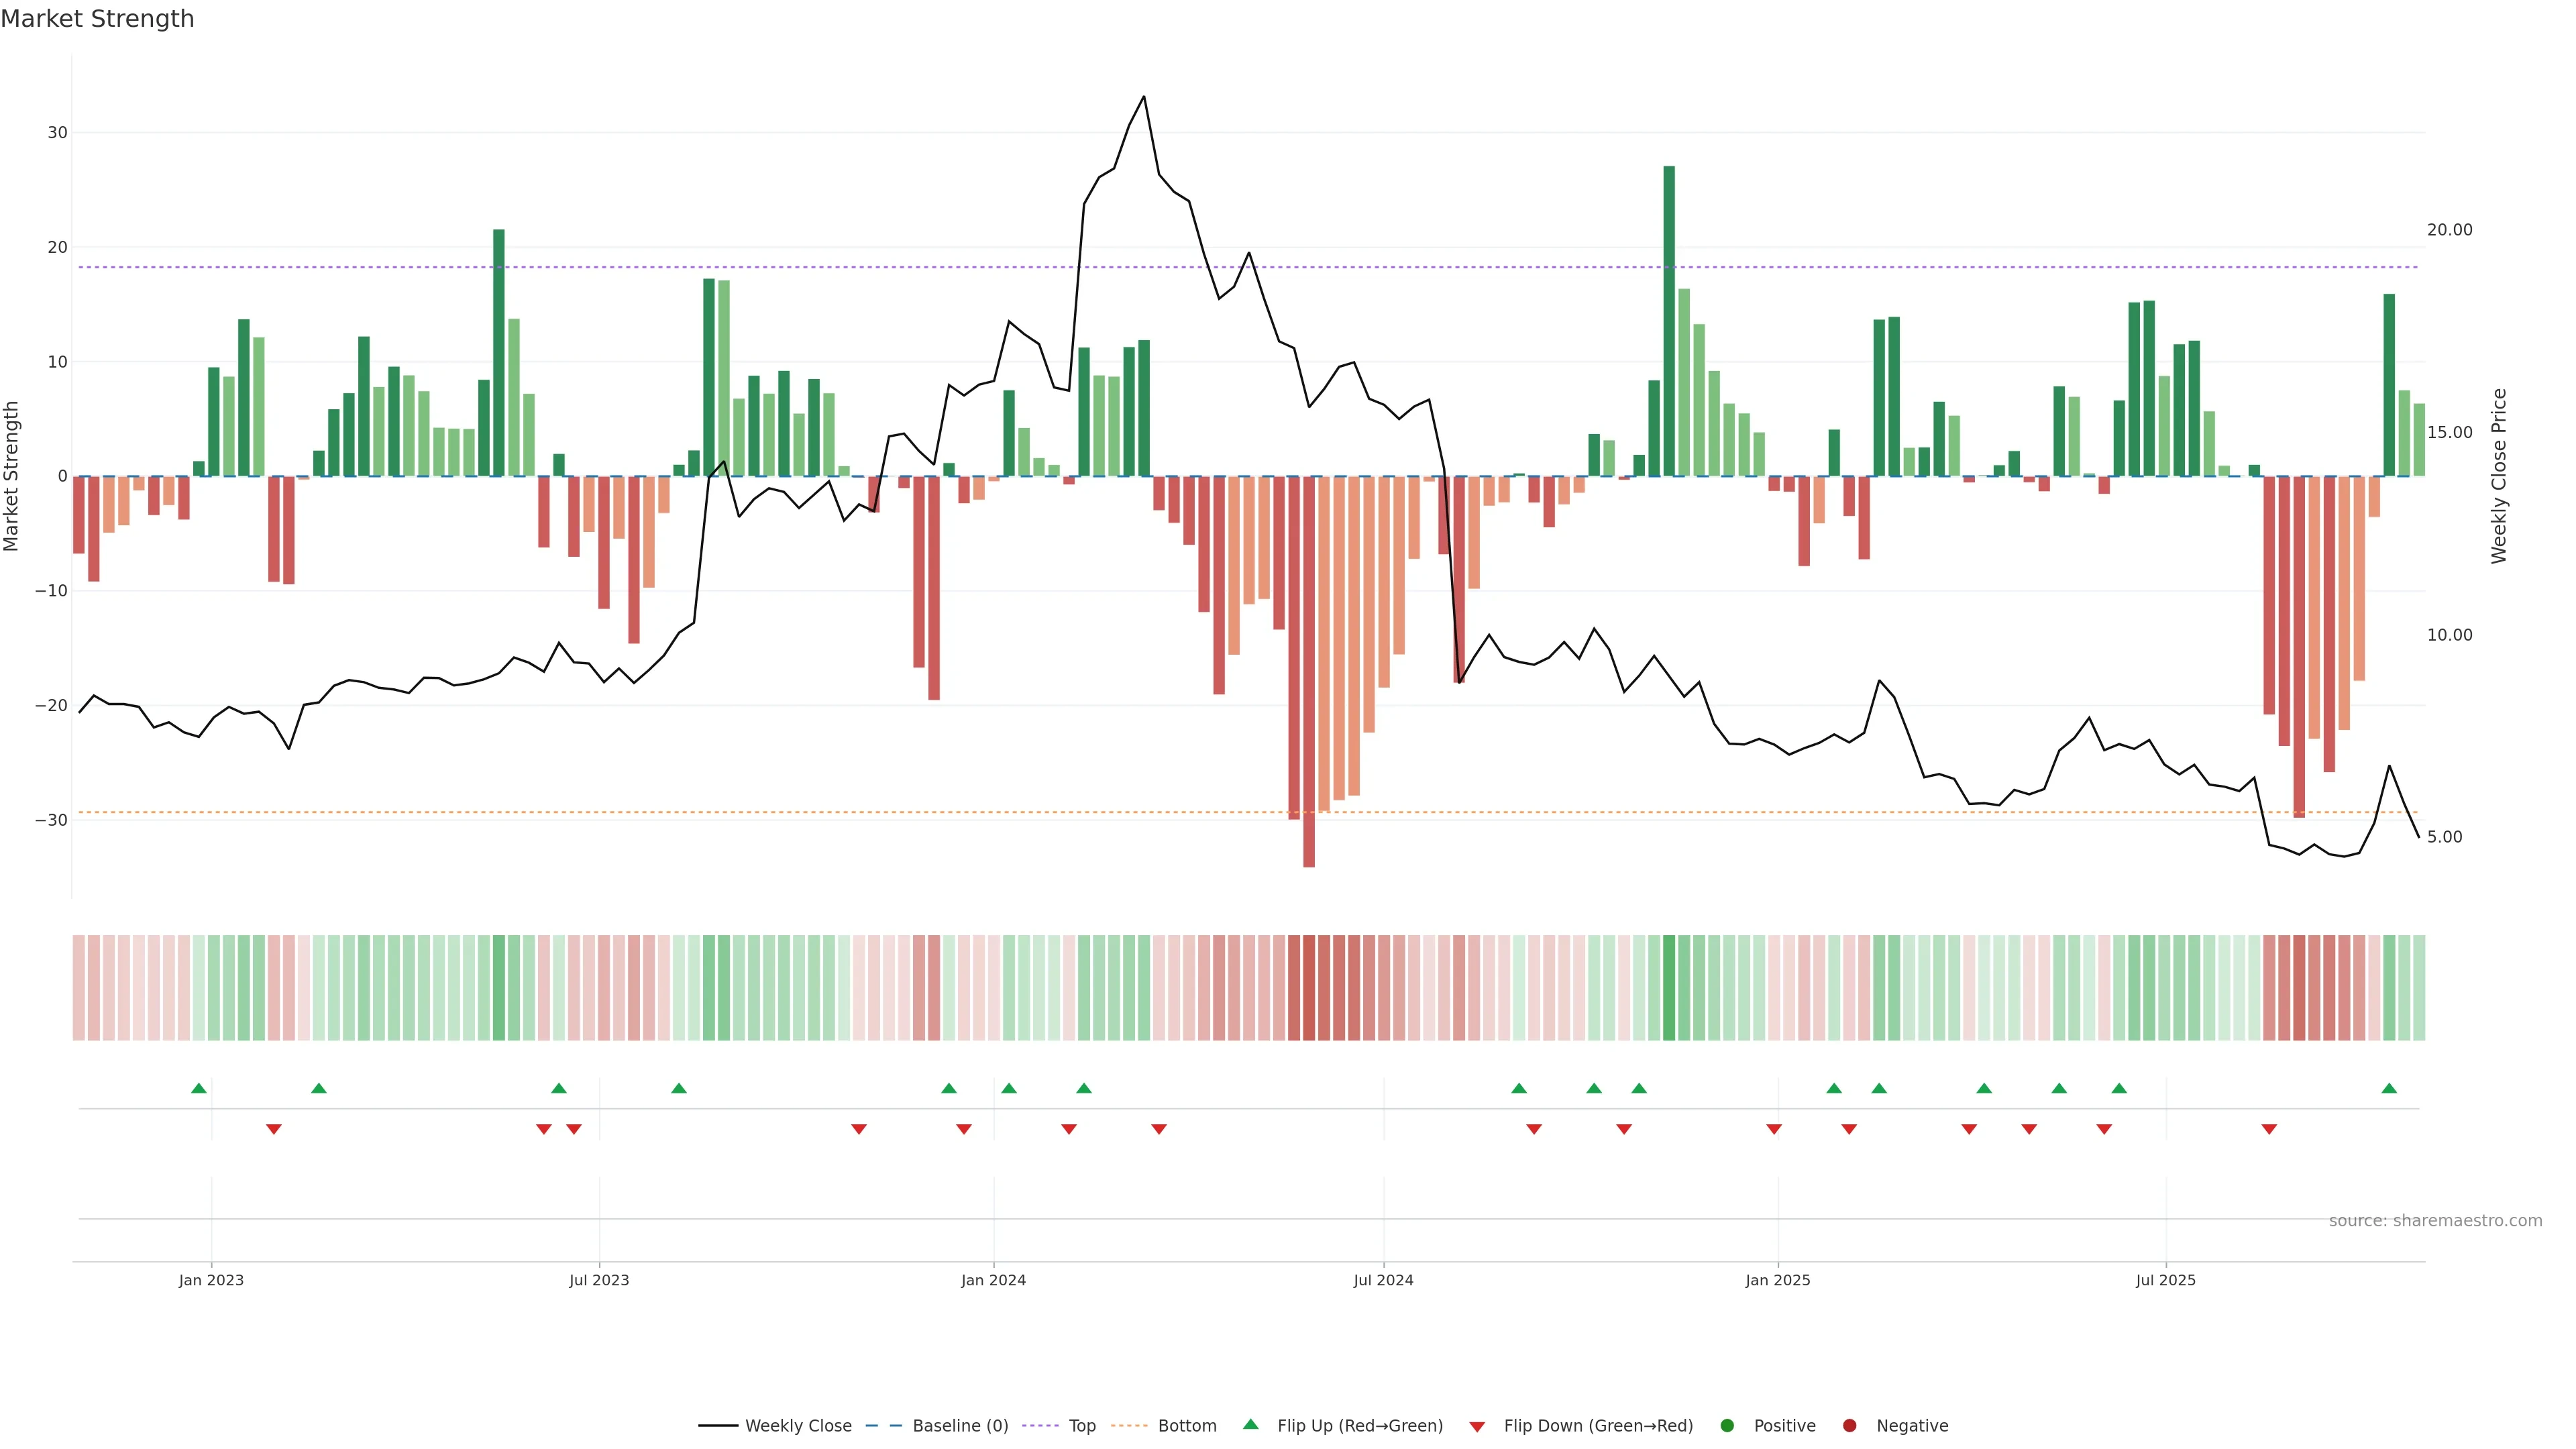The height and width of the screenshot is (1449, 2576).
Task: Click the rightmost green flip-up triangle marker
Action: pyautogui.click(x=2389, y=1088)
